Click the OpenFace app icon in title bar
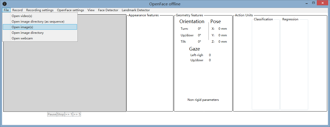Viewport: 330px width, 127px height. pos(5,4)
